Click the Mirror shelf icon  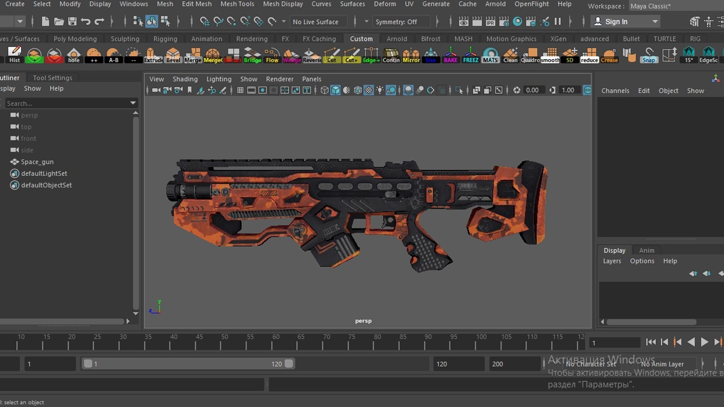click(x=411, y=55)
